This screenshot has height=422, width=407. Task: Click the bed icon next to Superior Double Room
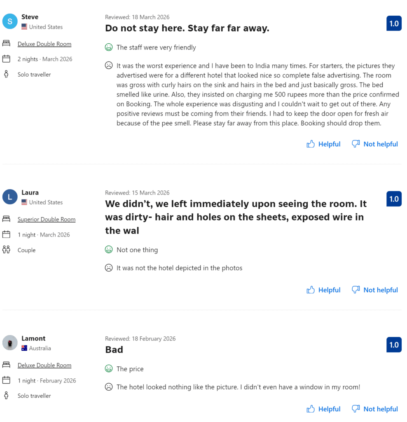(6, 218)
